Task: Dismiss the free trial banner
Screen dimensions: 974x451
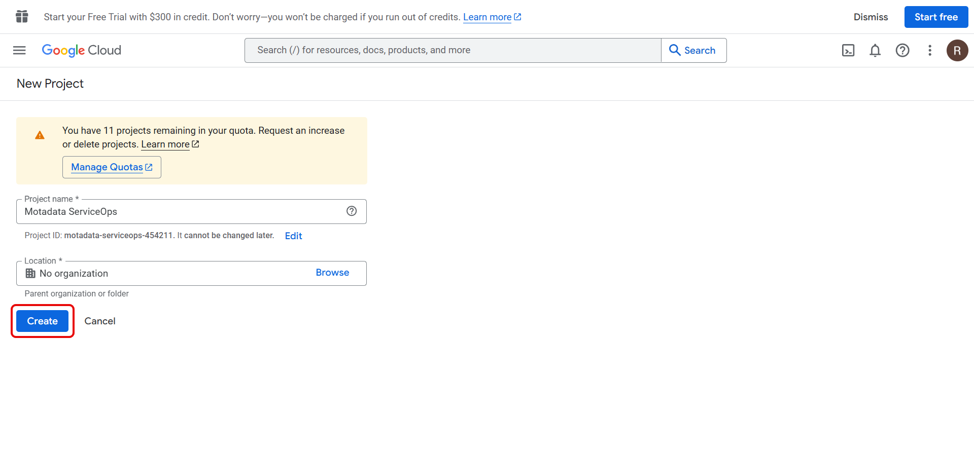Action: [871, 17]
